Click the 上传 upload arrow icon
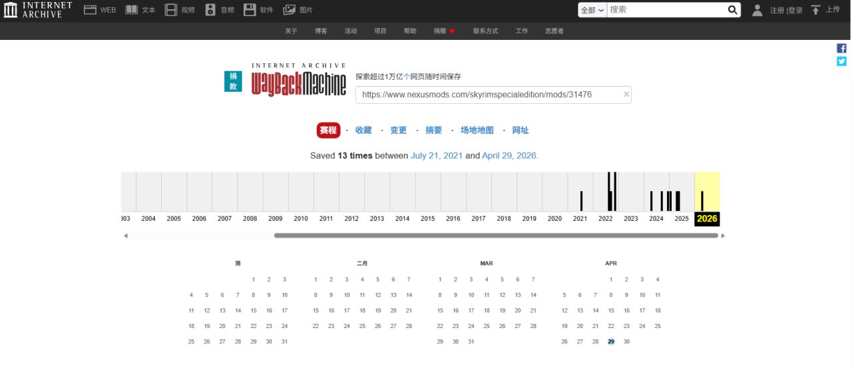This screenshot has width=852, height=370. (x=815, y=10)
